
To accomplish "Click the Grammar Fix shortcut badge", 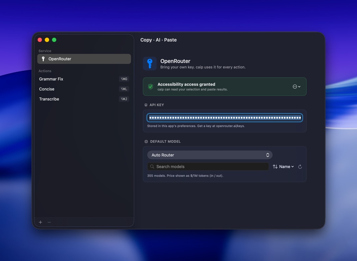I will 124,79.
